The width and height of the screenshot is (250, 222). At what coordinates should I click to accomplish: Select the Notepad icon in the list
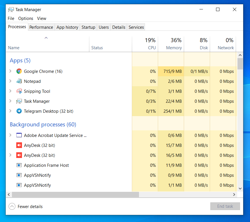(x=19, y=81)
